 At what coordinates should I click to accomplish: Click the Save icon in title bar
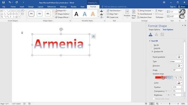pyautogui.click(x=4, y=2)
